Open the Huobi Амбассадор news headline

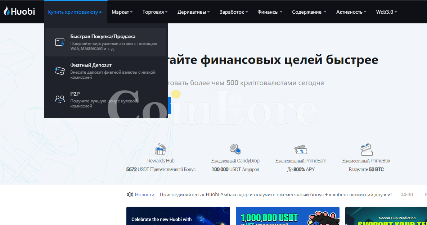pos(275,194)
